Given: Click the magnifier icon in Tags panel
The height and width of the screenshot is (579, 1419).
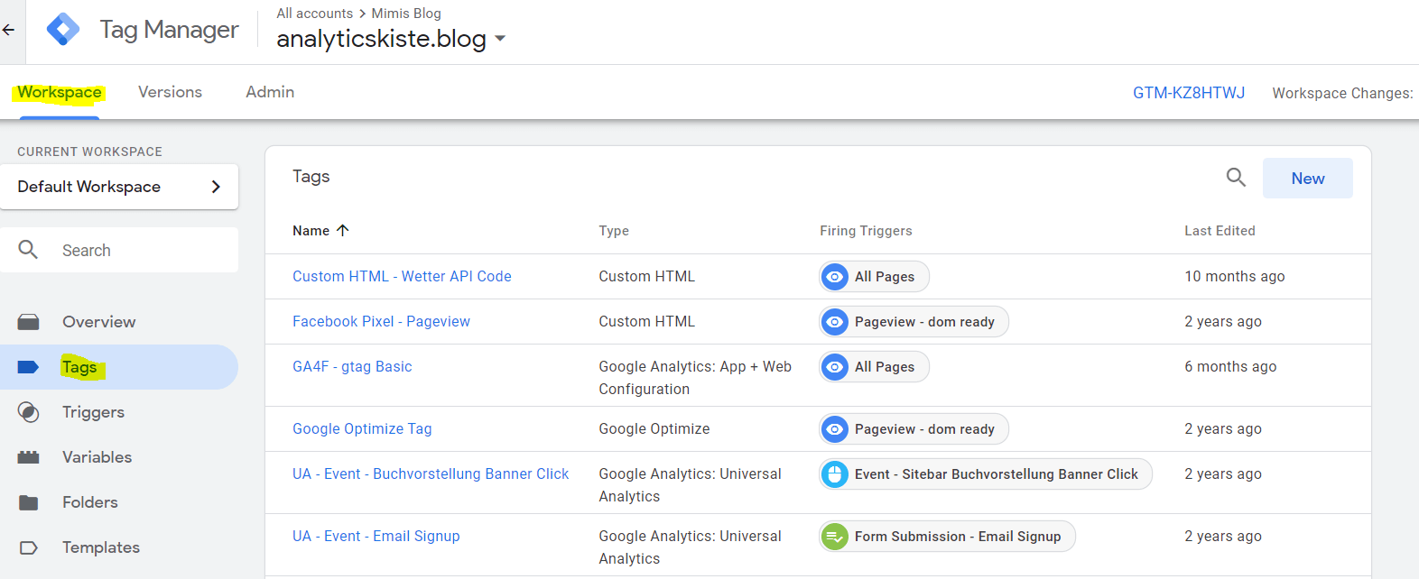Looking at the screenshot, I should (1236, 178).
